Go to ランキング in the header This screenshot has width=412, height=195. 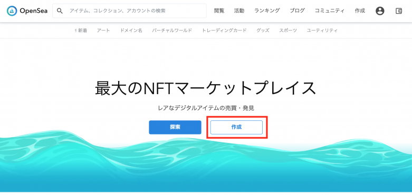[x=267, y=11]
